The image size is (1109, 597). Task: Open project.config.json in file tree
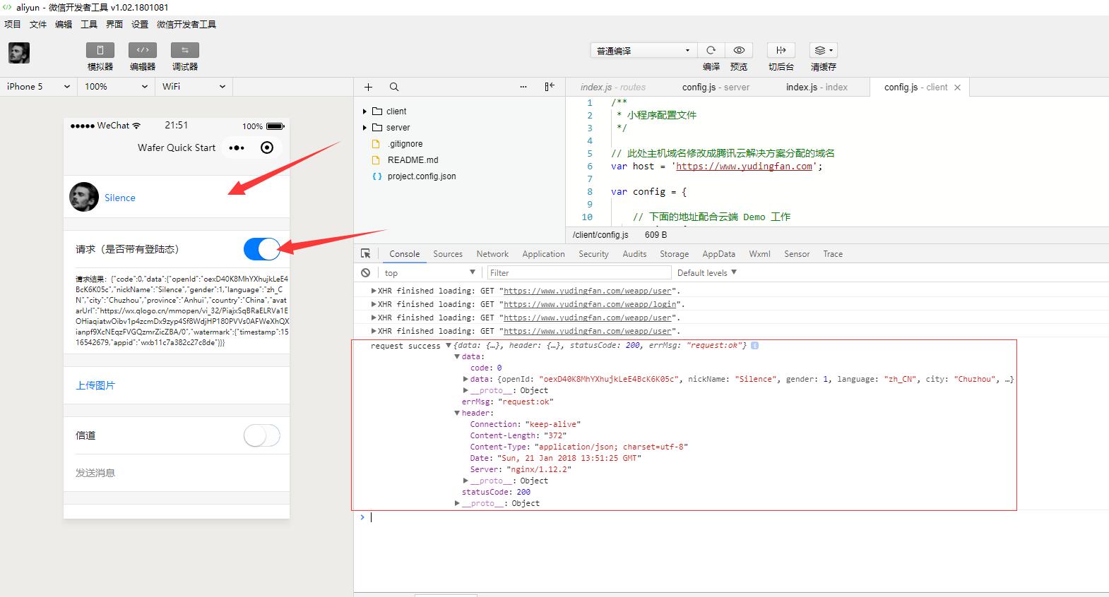[x=421, y=176]
